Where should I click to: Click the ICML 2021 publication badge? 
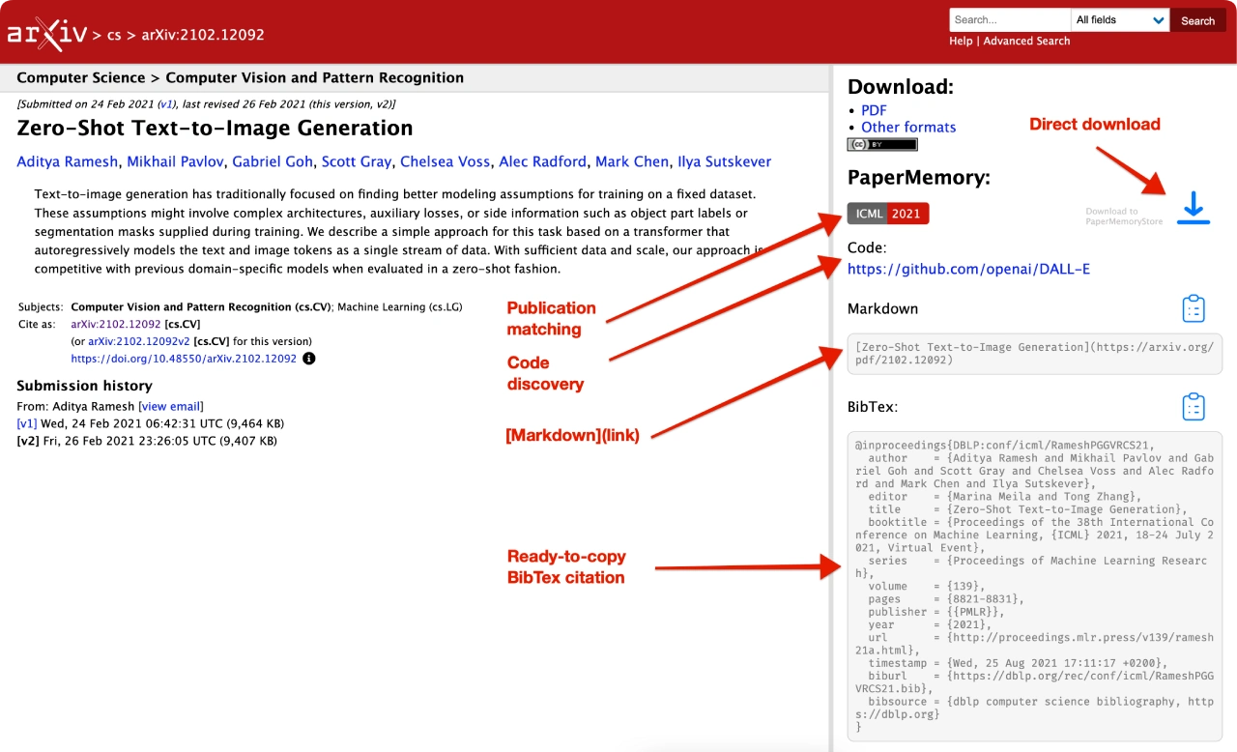coord(887,214)
